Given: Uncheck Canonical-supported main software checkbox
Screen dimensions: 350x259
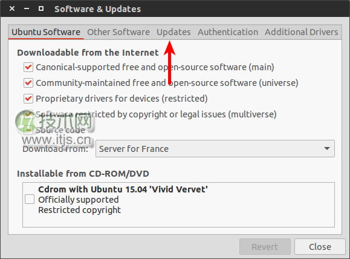Looking at the screenshot, I should pos(28,67).
